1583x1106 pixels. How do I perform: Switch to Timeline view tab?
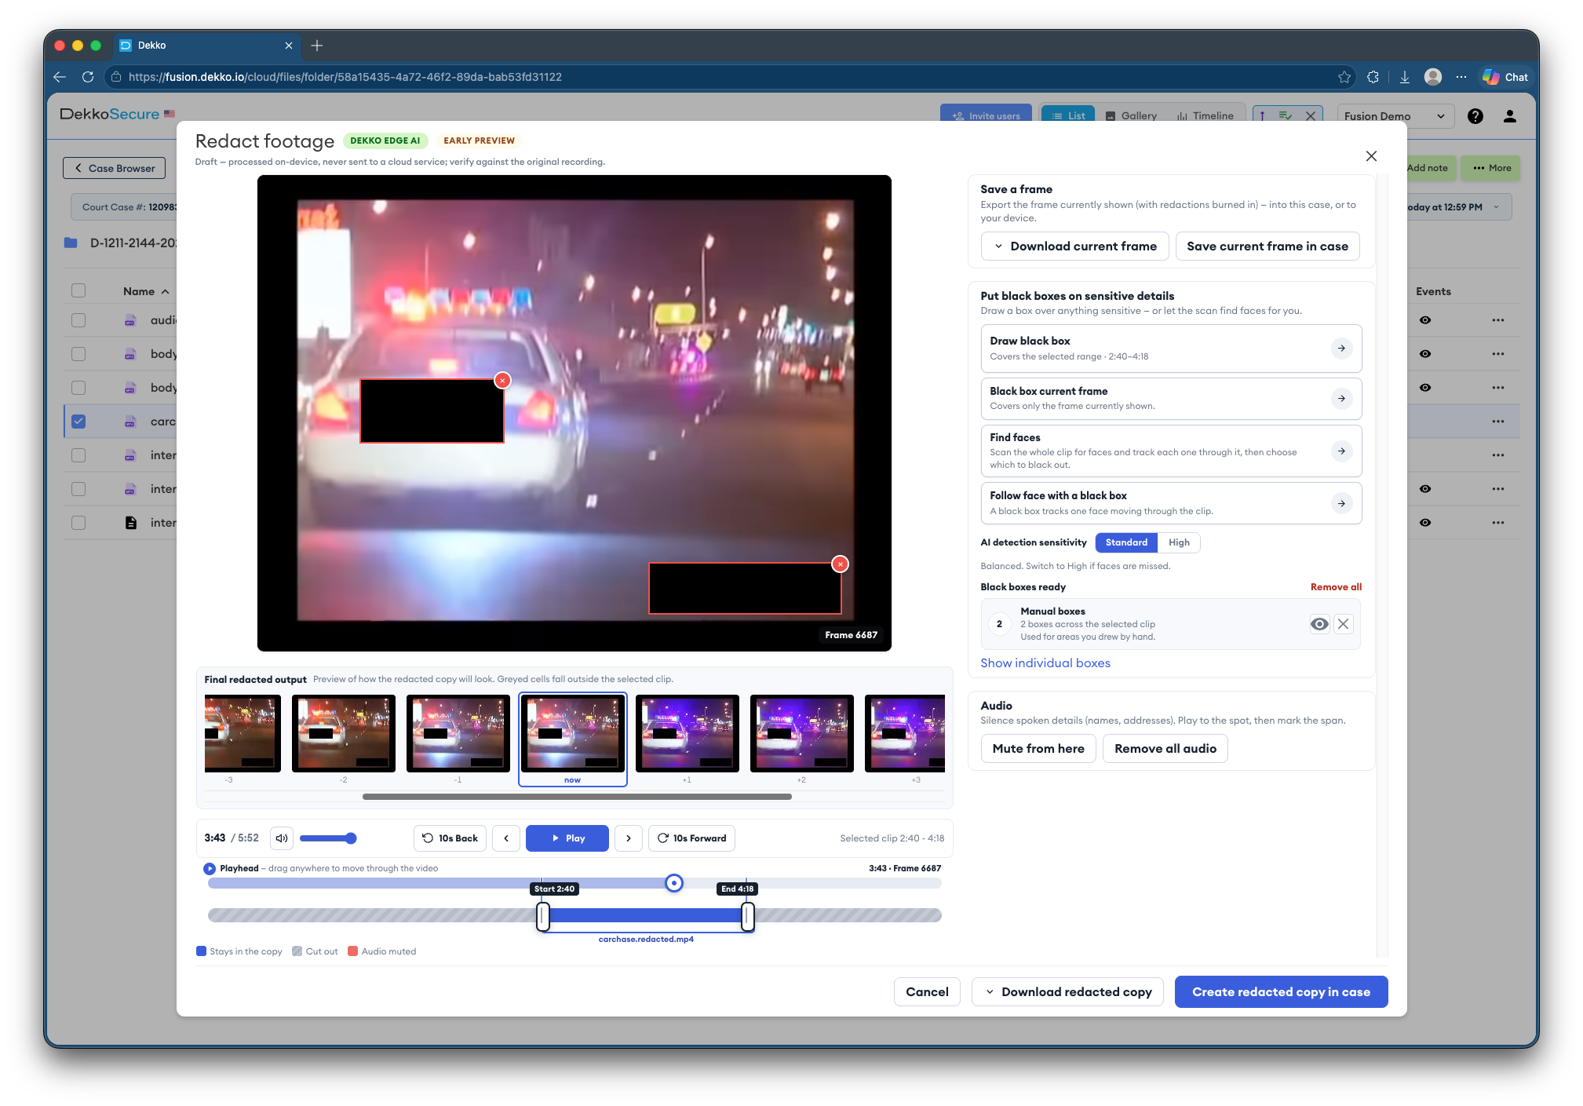click(x=1205, y=115)
